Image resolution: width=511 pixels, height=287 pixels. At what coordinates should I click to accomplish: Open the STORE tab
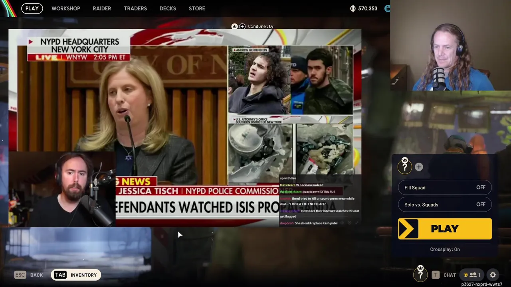pyautogui.click(x=197, y=8)
